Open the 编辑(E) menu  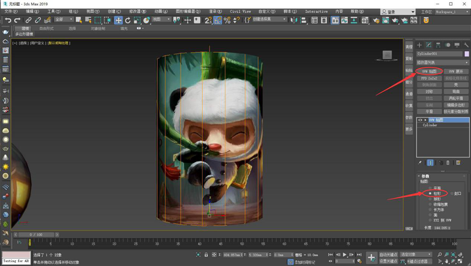(32, 12)
